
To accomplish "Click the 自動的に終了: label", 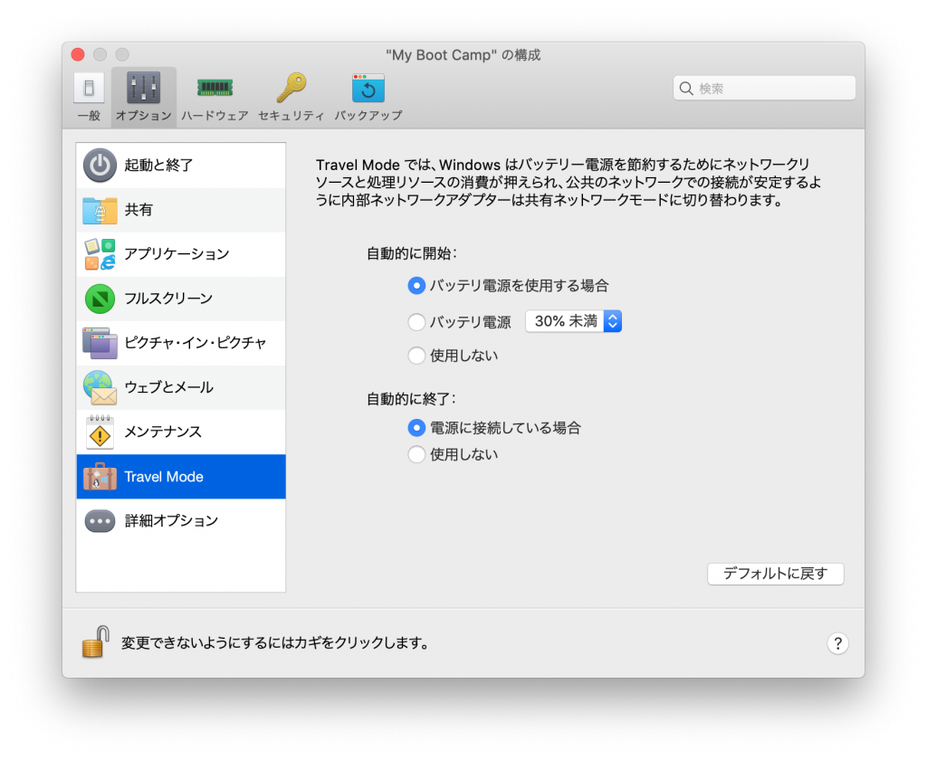I will [x=412, y=399].
